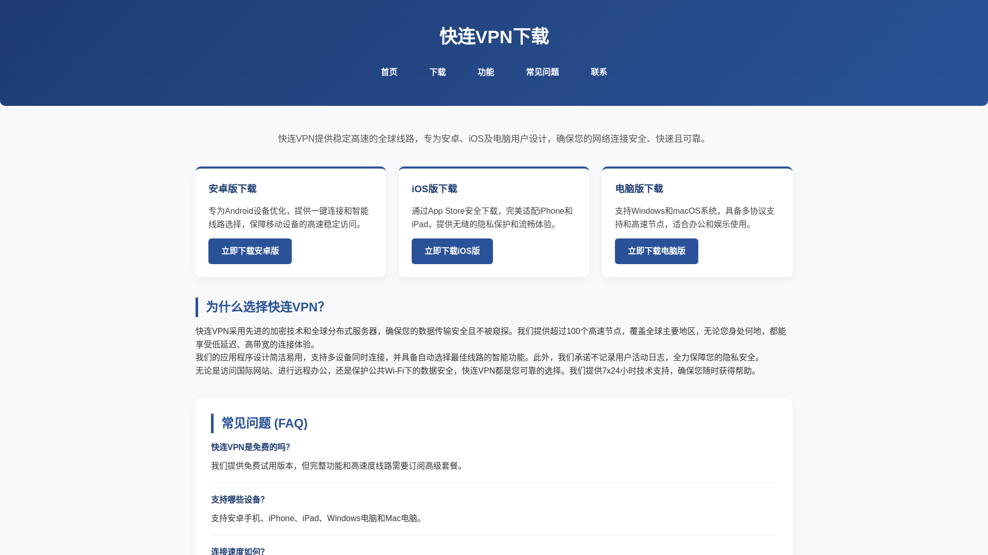
Task: Click the iOS card description mentioning App Store
Action: tap(492, 217)
